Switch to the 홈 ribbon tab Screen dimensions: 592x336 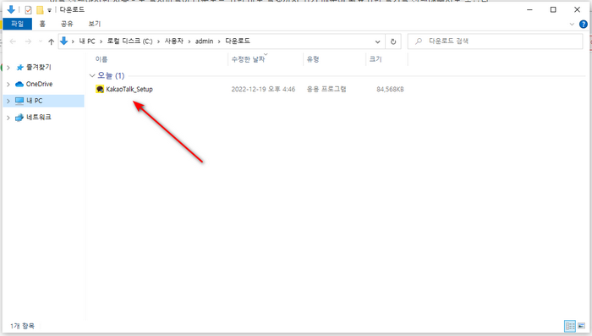42,24
